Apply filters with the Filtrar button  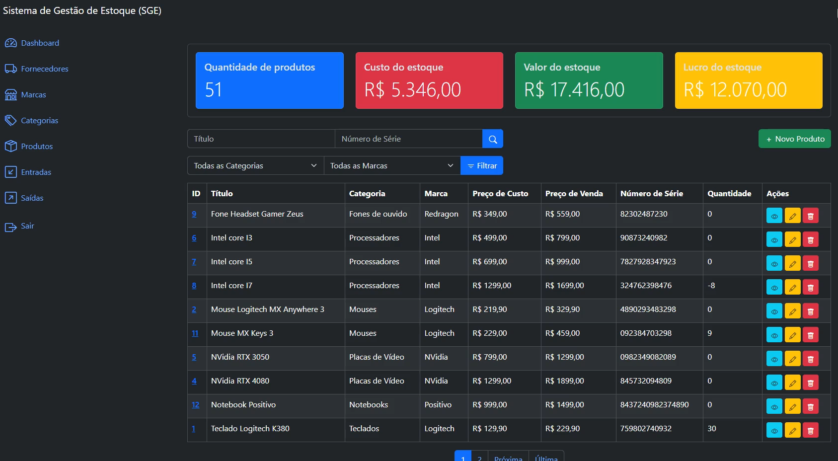[482, 166]
